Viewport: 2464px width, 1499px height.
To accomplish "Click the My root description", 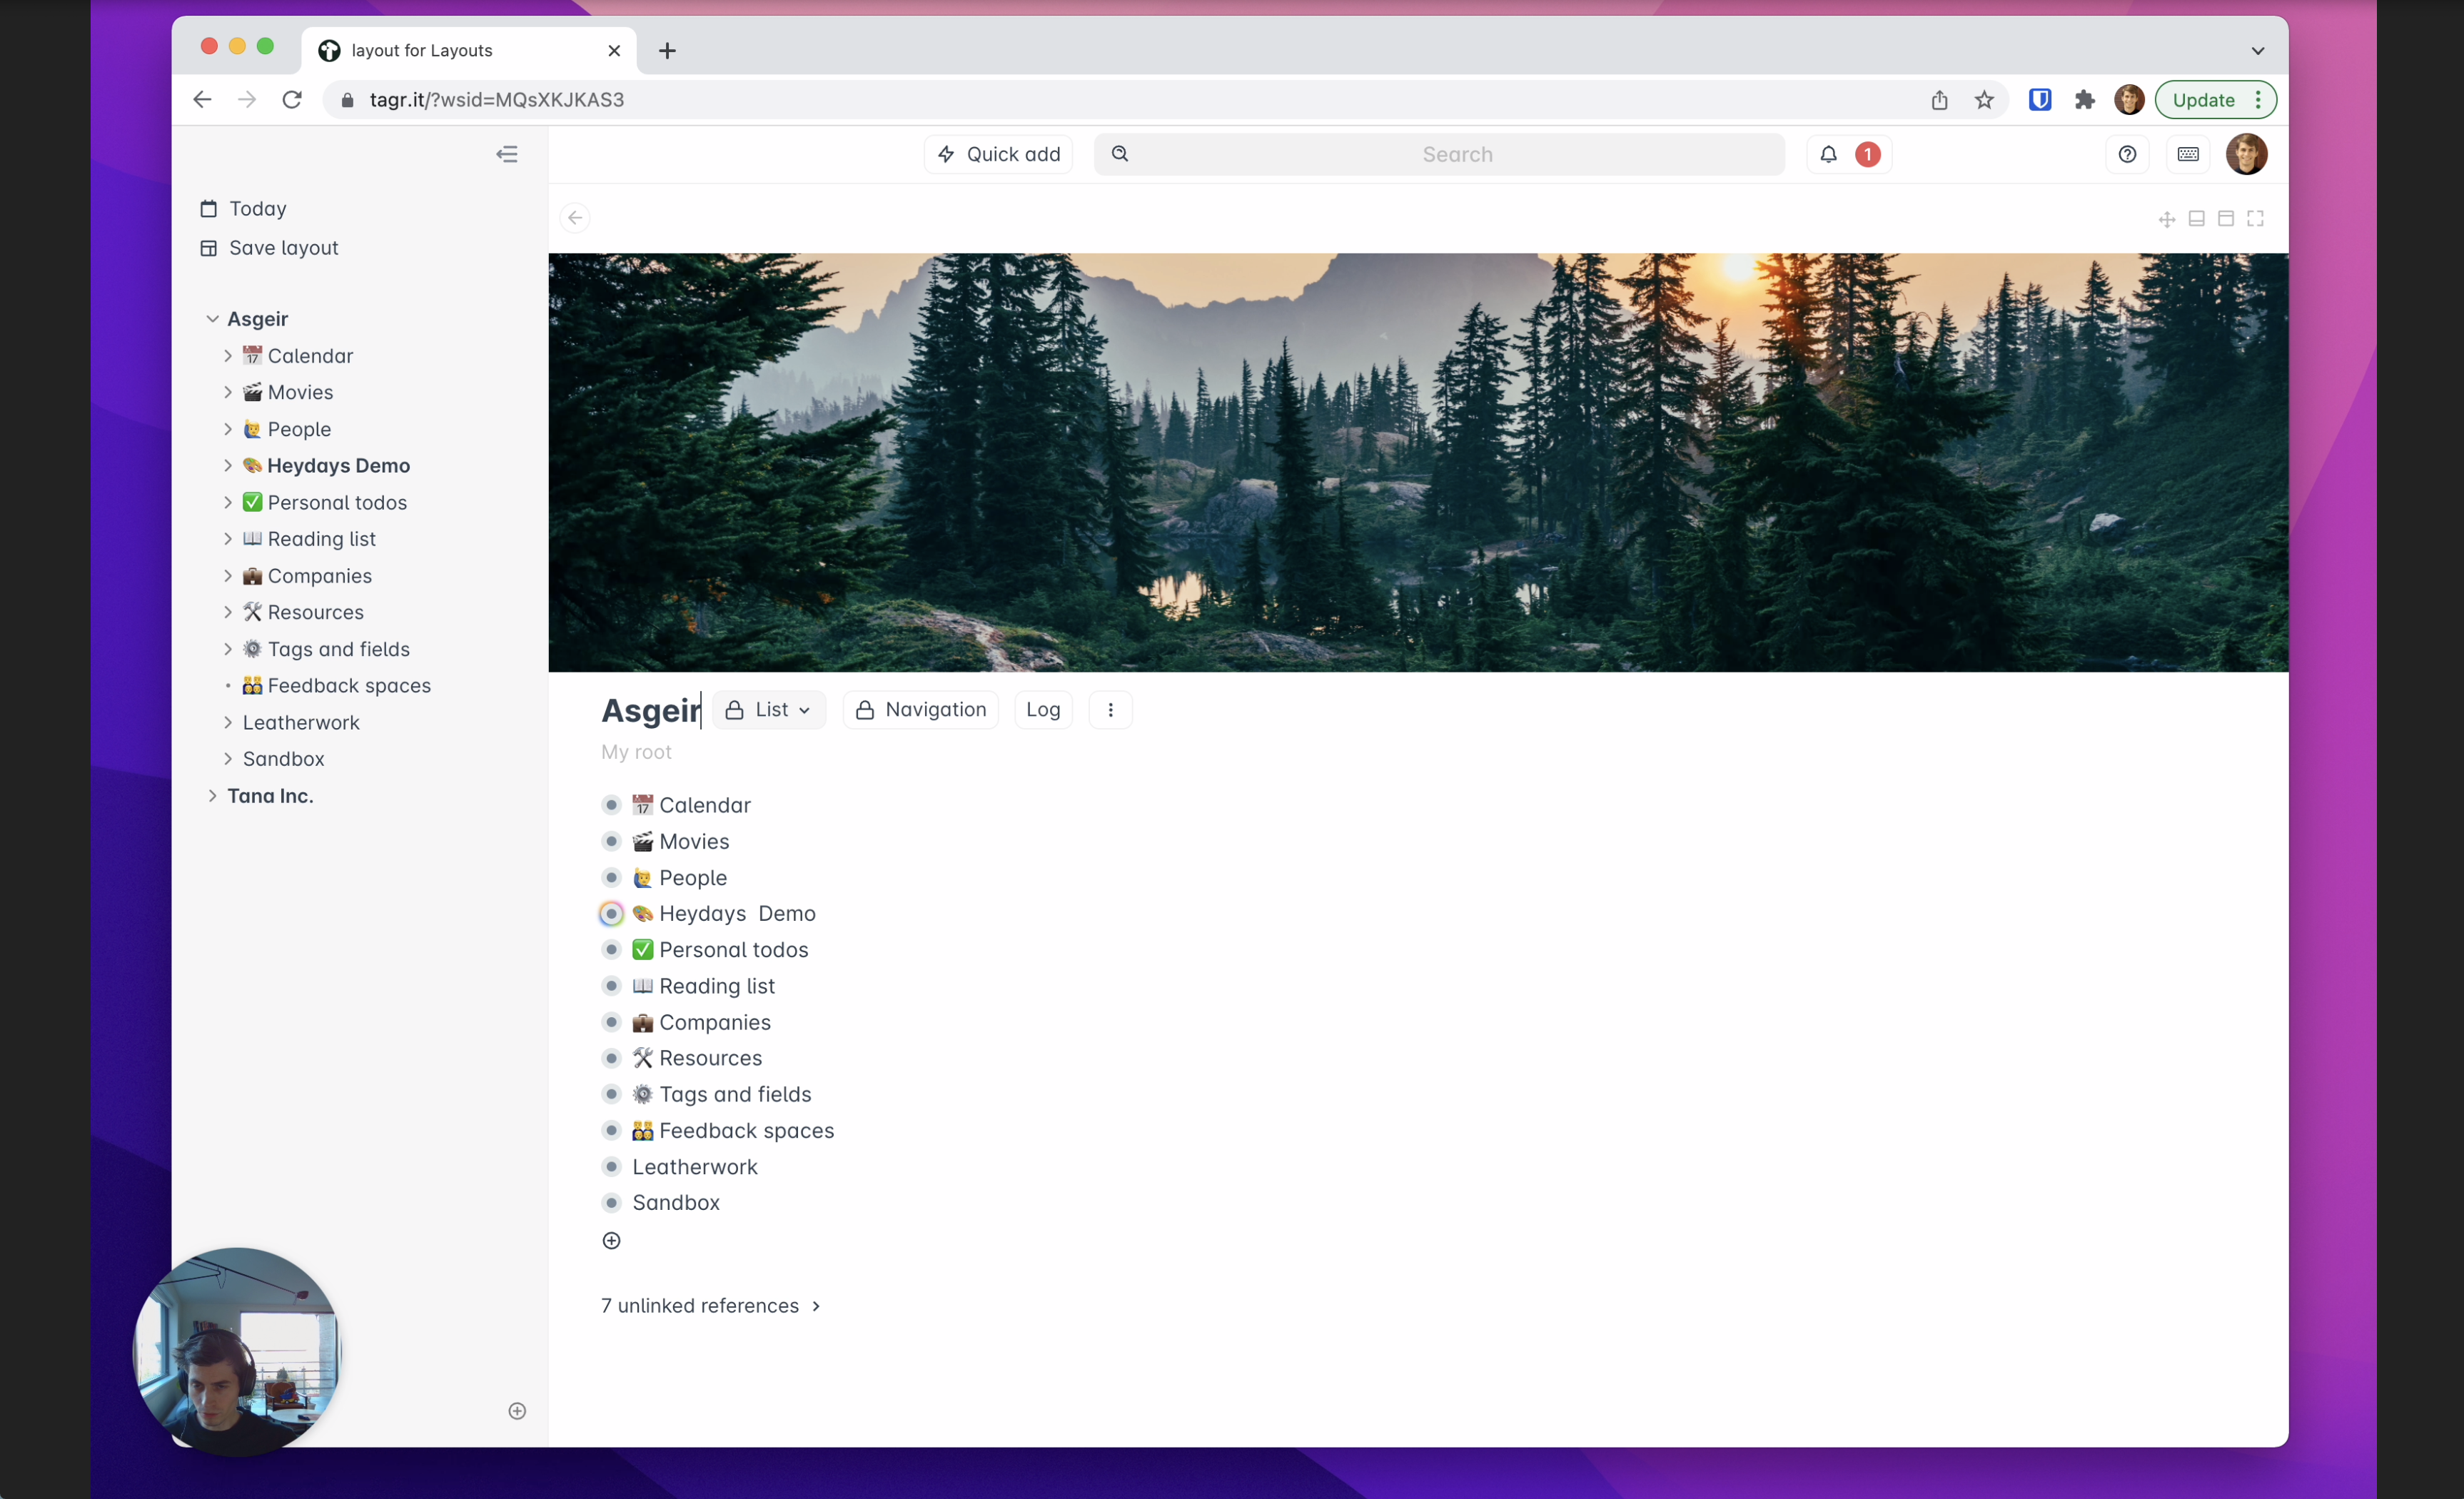I will click(636, 752).
